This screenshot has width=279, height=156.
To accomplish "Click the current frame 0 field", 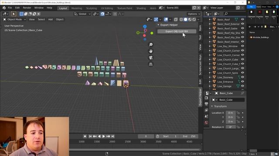I will (x=146, y=136).
